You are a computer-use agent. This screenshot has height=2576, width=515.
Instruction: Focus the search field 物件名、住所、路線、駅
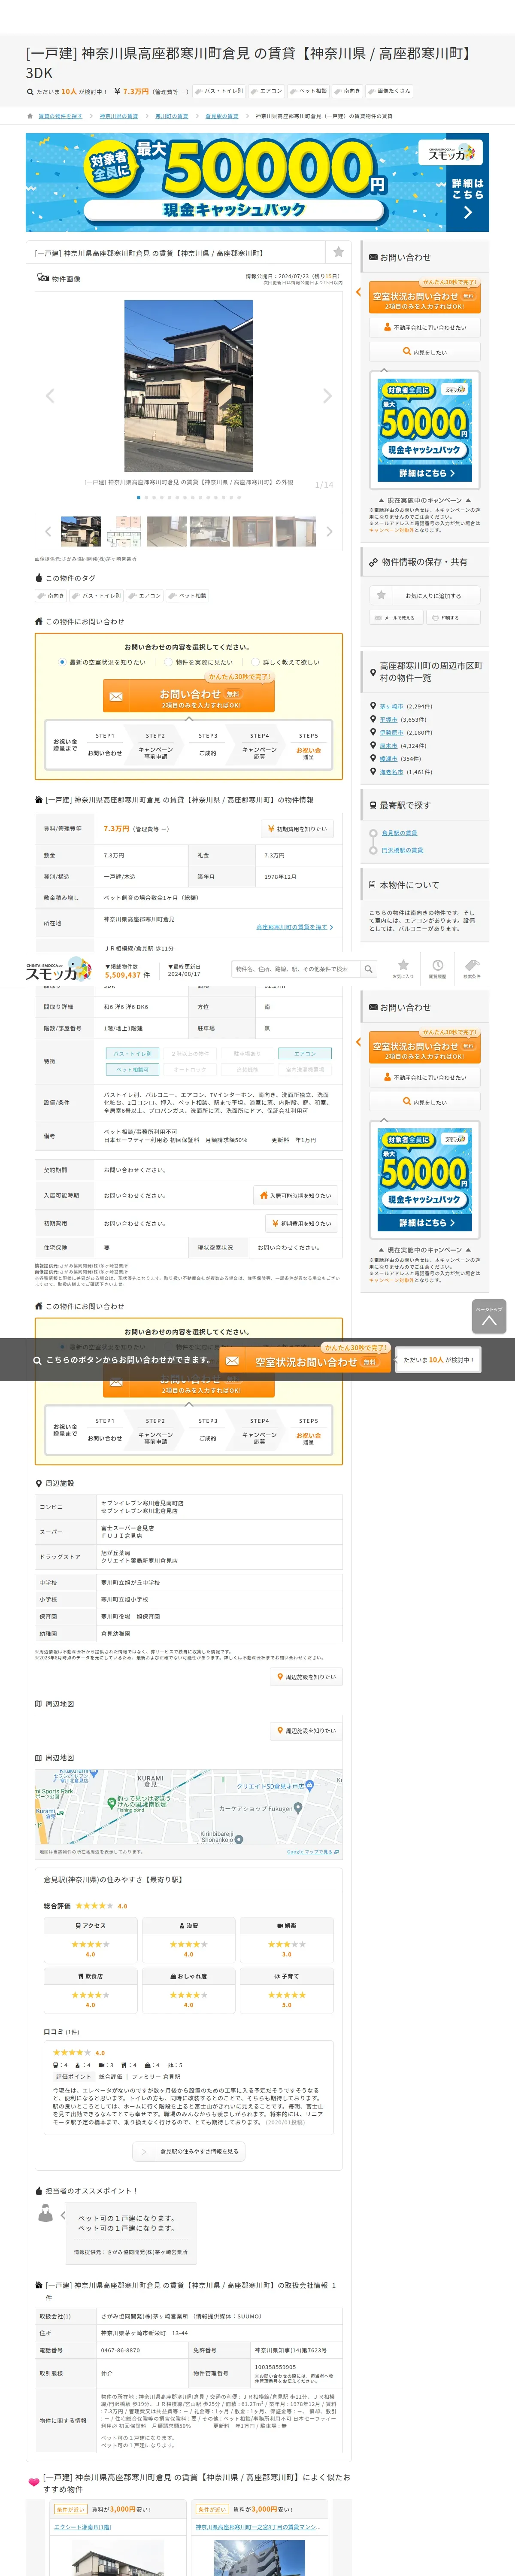click(296, 969)
